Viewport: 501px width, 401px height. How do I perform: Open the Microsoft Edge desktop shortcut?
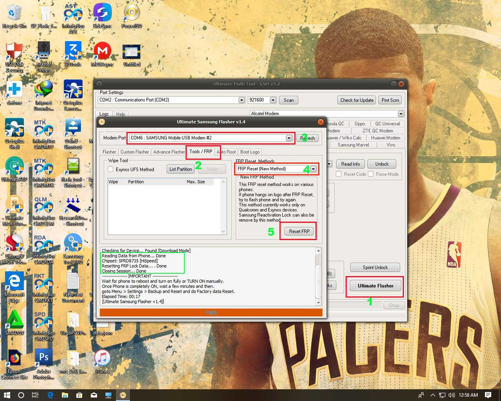point(14,287)
